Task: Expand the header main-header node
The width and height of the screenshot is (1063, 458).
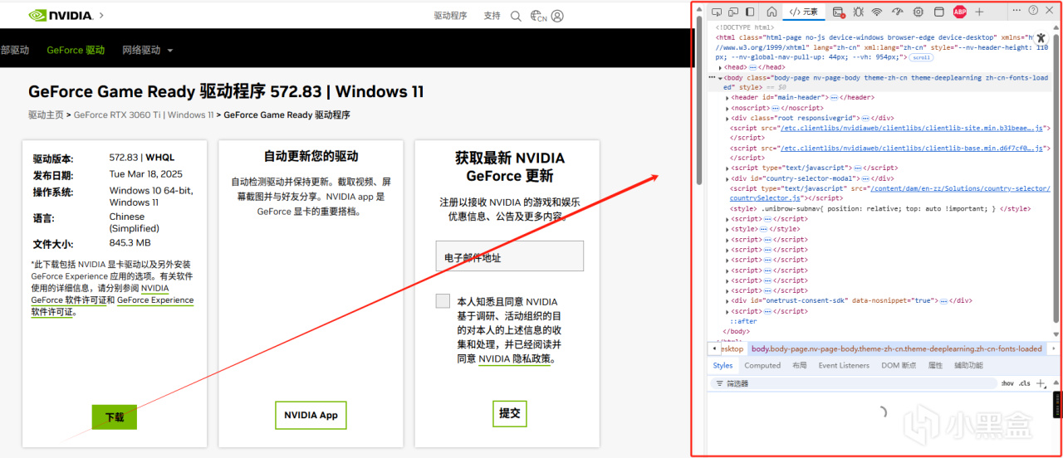Action: [727, 98]
